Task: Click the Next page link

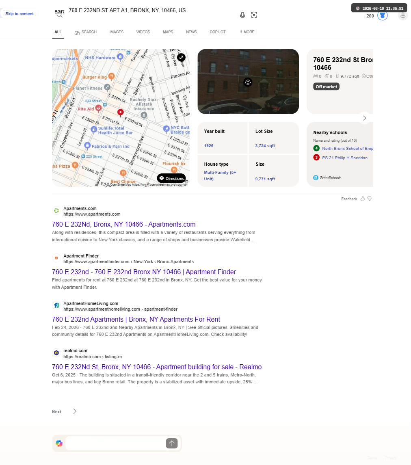Action: [56, 412]
